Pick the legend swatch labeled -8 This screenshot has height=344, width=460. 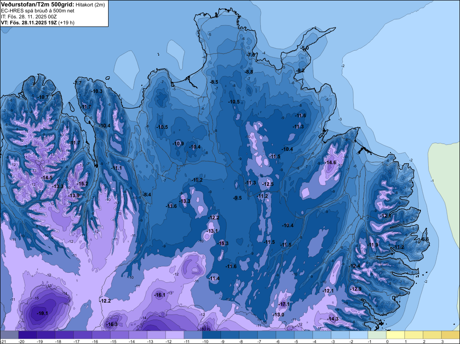pyautogui.click(x=248, y=334)
